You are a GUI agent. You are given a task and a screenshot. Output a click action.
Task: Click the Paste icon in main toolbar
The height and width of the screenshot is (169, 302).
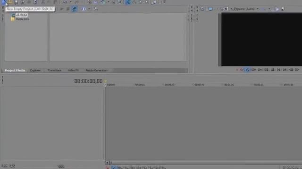pos(55,2)
